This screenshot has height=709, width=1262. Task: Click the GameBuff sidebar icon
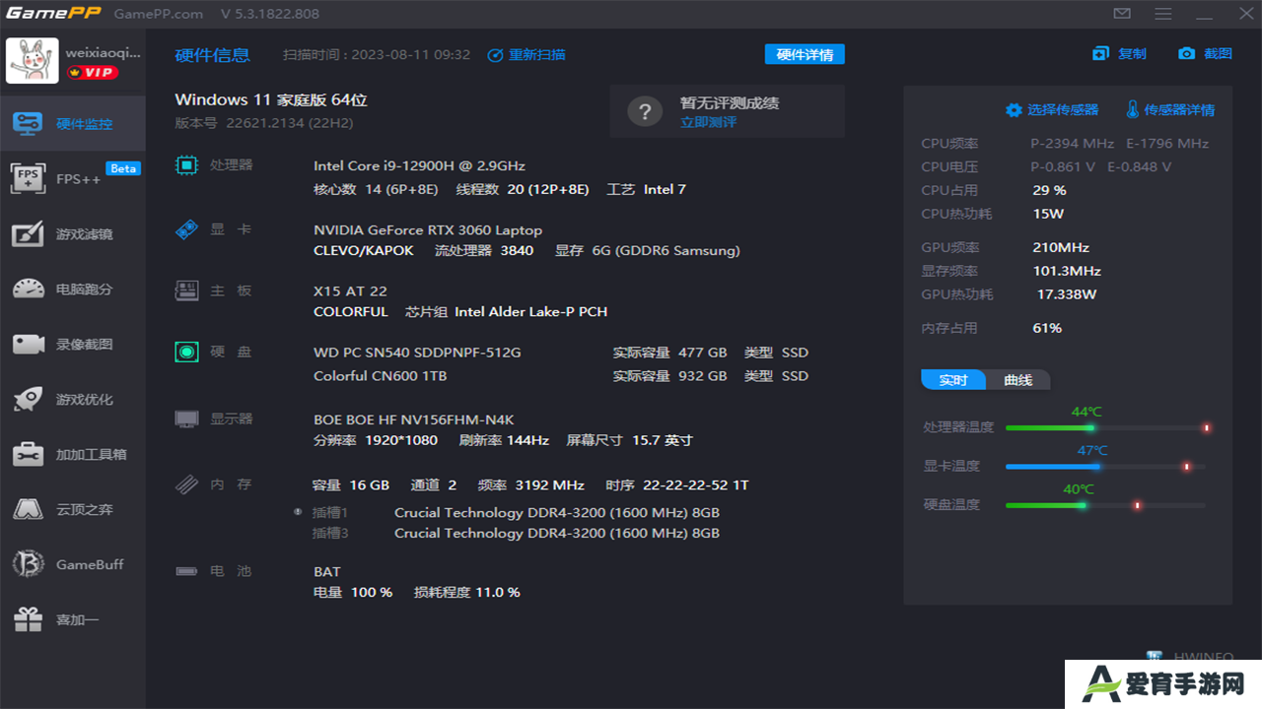(28, 564)
